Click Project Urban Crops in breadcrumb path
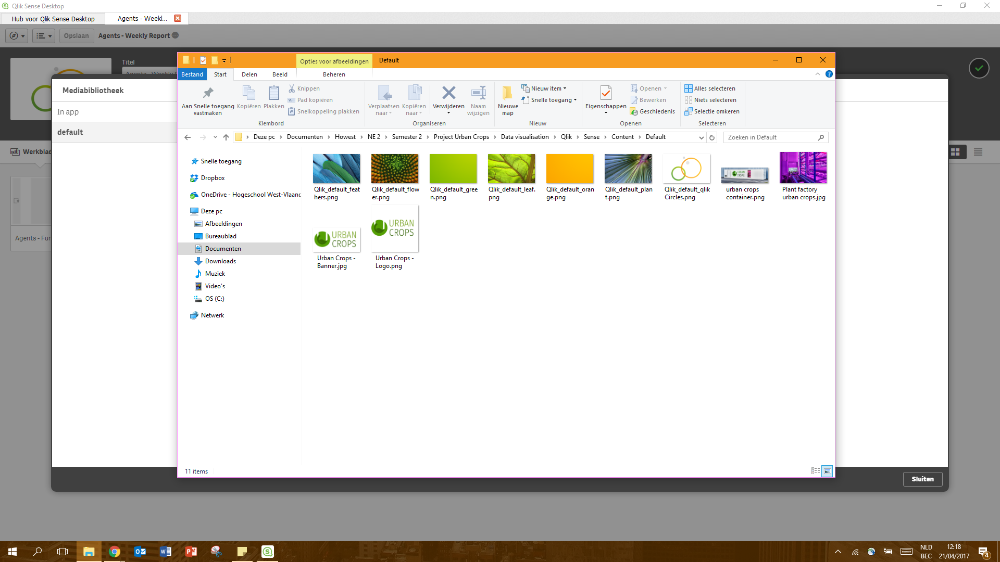The height and width of the screenshot is (562, 1000). point(461,137)
